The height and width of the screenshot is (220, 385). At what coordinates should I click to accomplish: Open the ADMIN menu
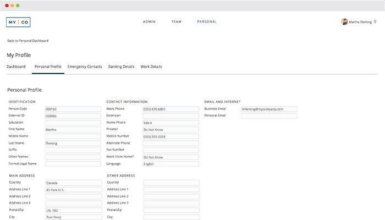[x=149, y=22]
